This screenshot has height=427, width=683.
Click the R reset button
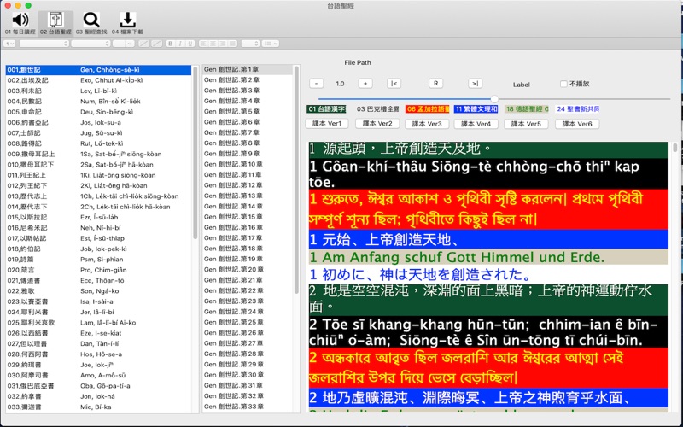click(435, 84)
